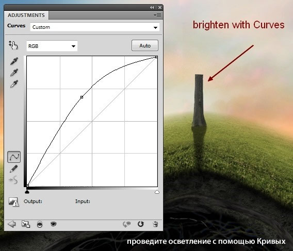
Task: Open Adjustments panel options menu
Action: click(157, 15)
